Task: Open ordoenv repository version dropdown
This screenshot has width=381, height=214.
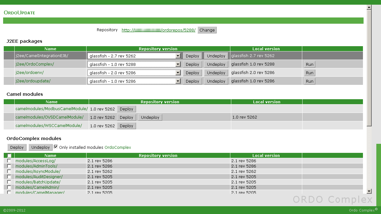Action: click(x=134, y=73)
